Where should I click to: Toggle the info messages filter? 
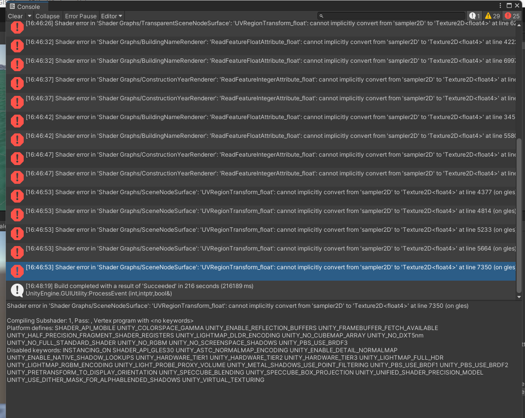point(474,16)
